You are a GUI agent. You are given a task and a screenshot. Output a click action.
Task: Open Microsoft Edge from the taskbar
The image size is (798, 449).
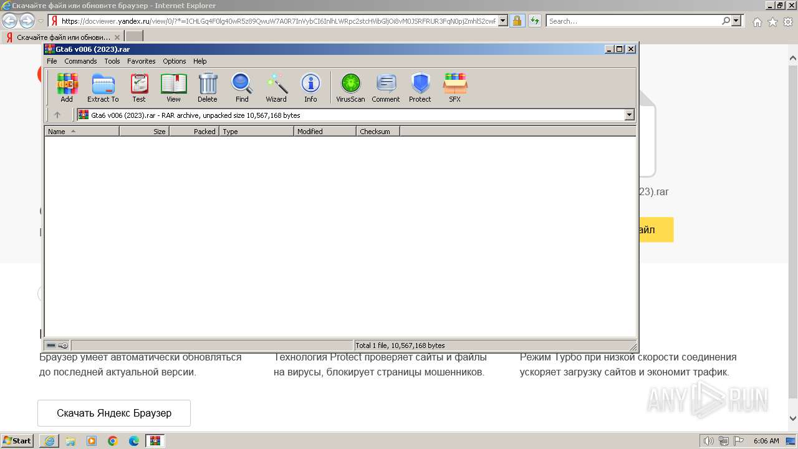[x=134, y=441]
